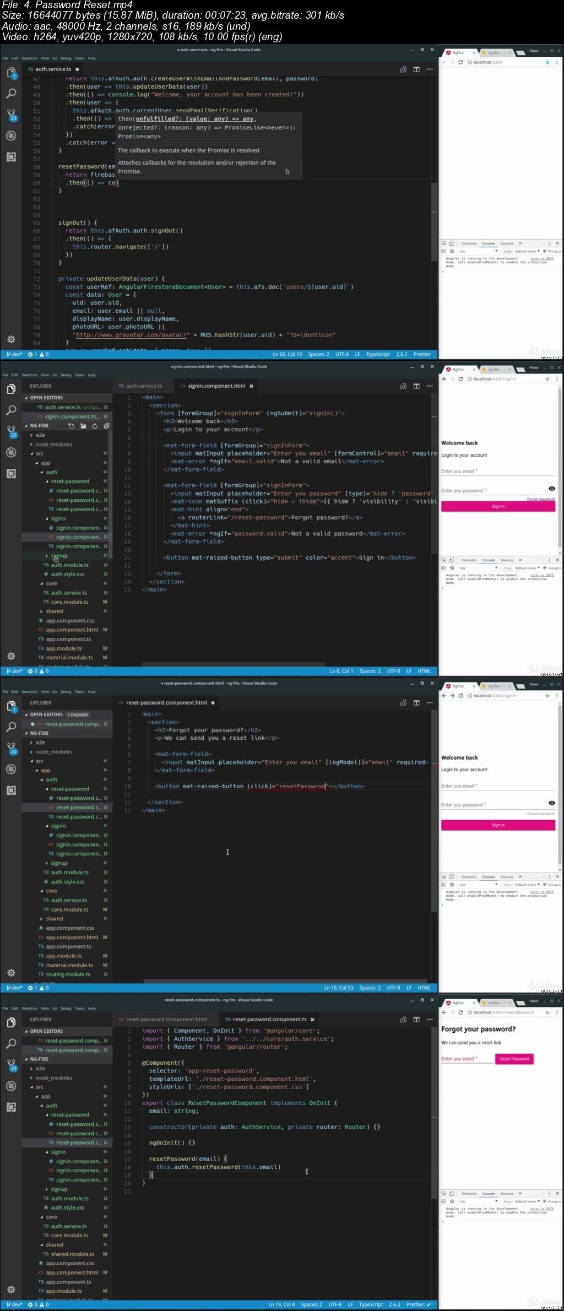Click Chrome back arrow beside auth.service.ts-titled window
The image size is (564, 1311).
pos(444,62)
